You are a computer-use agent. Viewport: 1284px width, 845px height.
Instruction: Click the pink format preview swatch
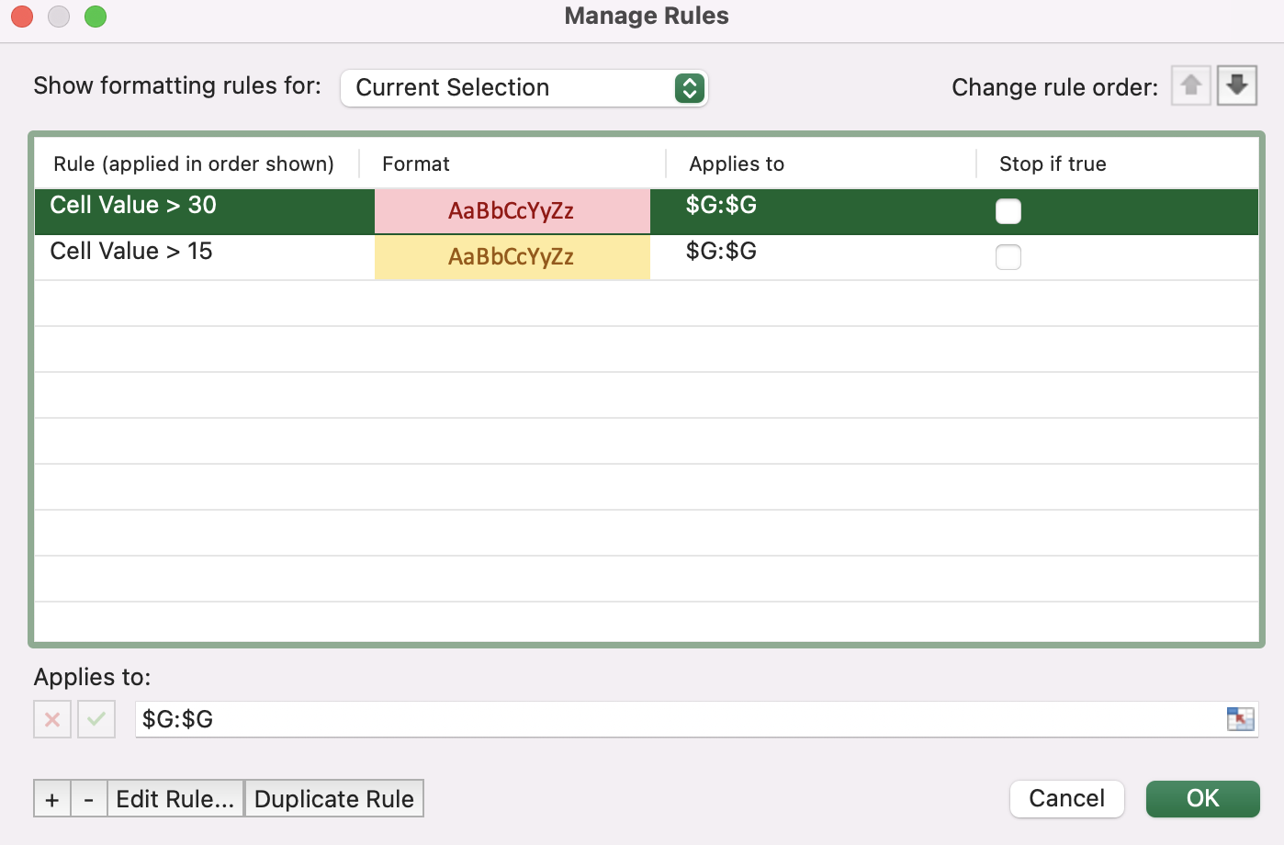(x=512, y=211)
